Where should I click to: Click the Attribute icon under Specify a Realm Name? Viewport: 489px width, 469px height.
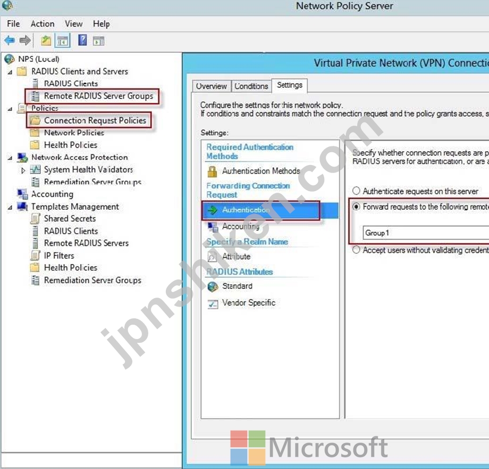[212, 257]
